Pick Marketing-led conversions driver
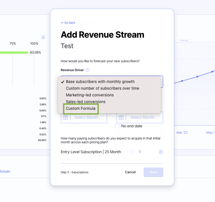Viewport: 215px width, 202px height. [x=90, y=95]
